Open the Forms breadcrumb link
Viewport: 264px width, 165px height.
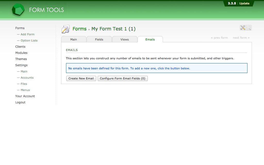click(x=79, y=29)
